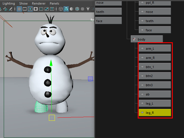The height and width of the screenshot is (138, 184).
Task: Select the arm_L node
Action: click(x=155, y=48)
